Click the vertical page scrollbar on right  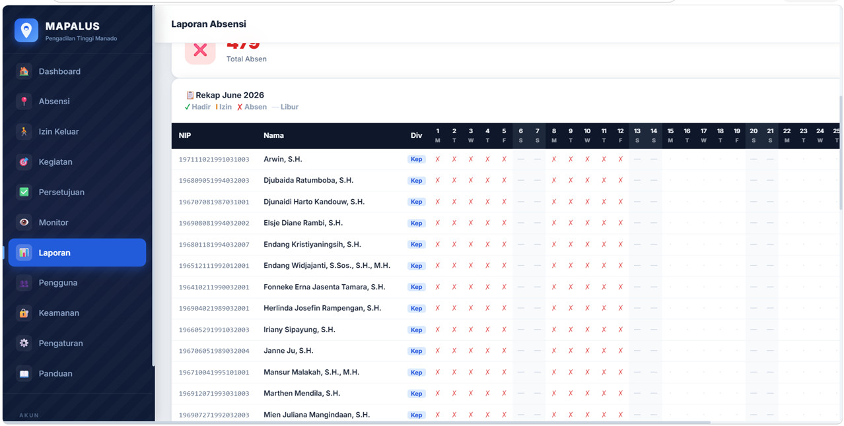tap(841, 153)
